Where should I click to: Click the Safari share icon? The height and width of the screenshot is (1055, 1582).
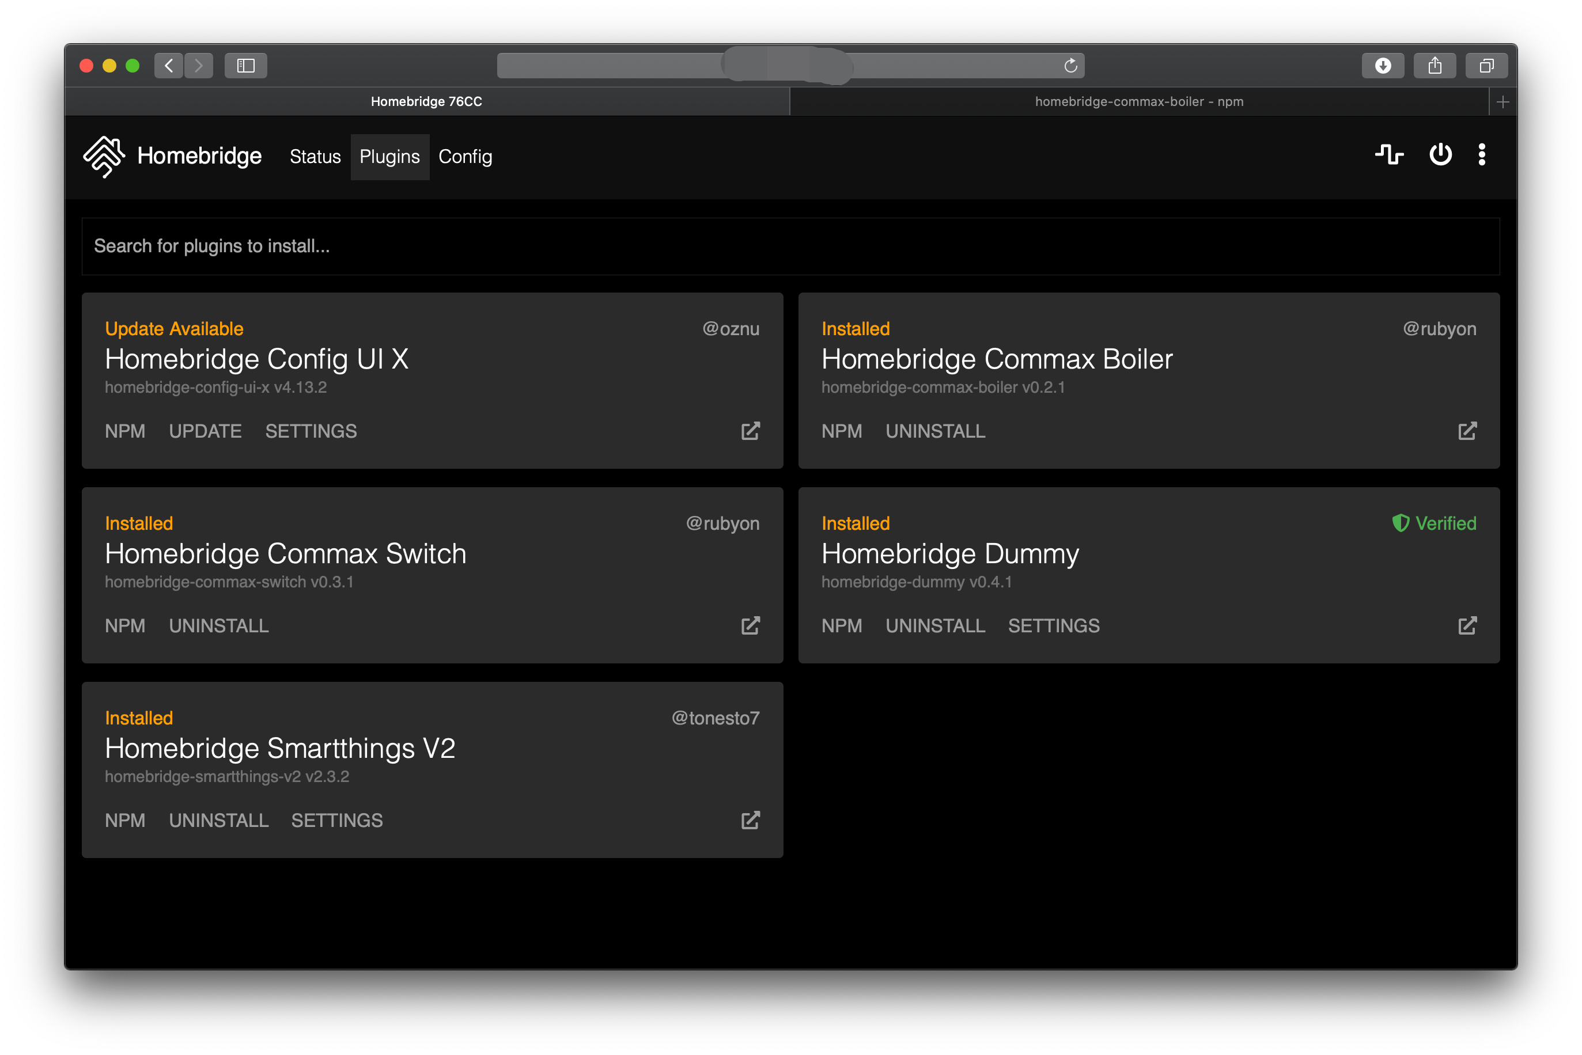pyautogui.click(x=1435, y=66)
